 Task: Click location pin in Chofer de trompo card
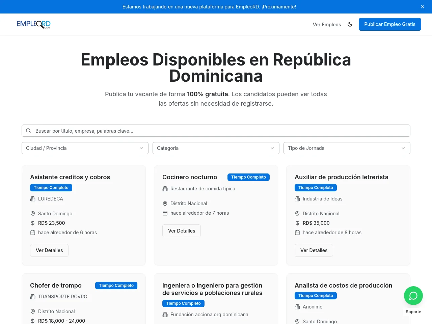33,312
